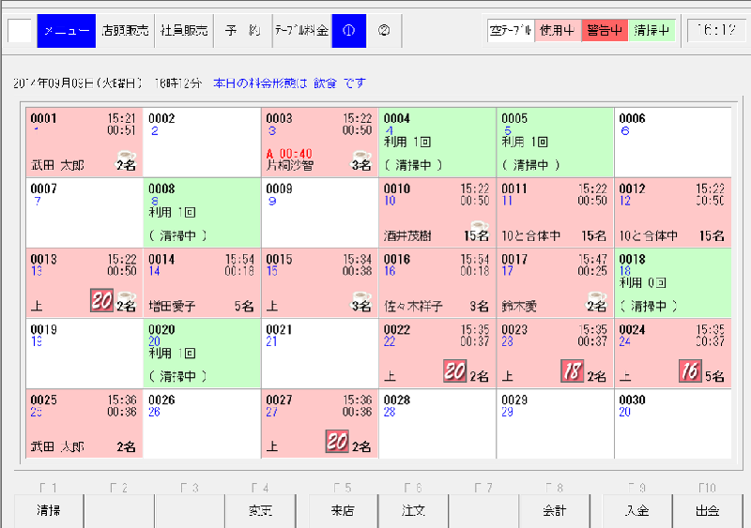Click the blue text 本日の料金形態は 飲食 です
The height and width of the screenshot is (528, 751).
point(289,83)
